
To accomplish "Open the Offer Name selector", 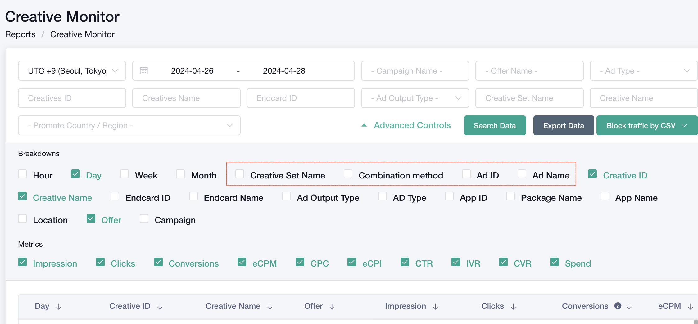I will [x=529, y=71].
